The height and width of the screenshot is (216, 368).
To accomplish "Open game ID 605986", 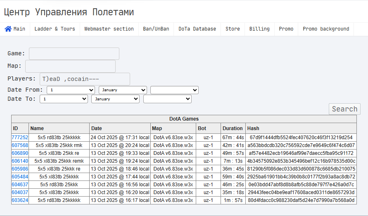I will coord(20,169).
